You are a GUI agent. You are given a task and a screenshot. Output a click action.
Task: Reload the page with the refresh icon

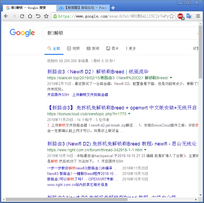click(22, 16)
